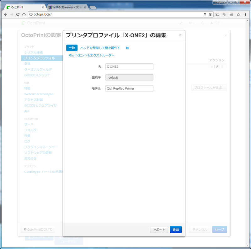Select the OctoPrint browser tab
This screenshot has width=251, height=249.
tap(25, 7)
